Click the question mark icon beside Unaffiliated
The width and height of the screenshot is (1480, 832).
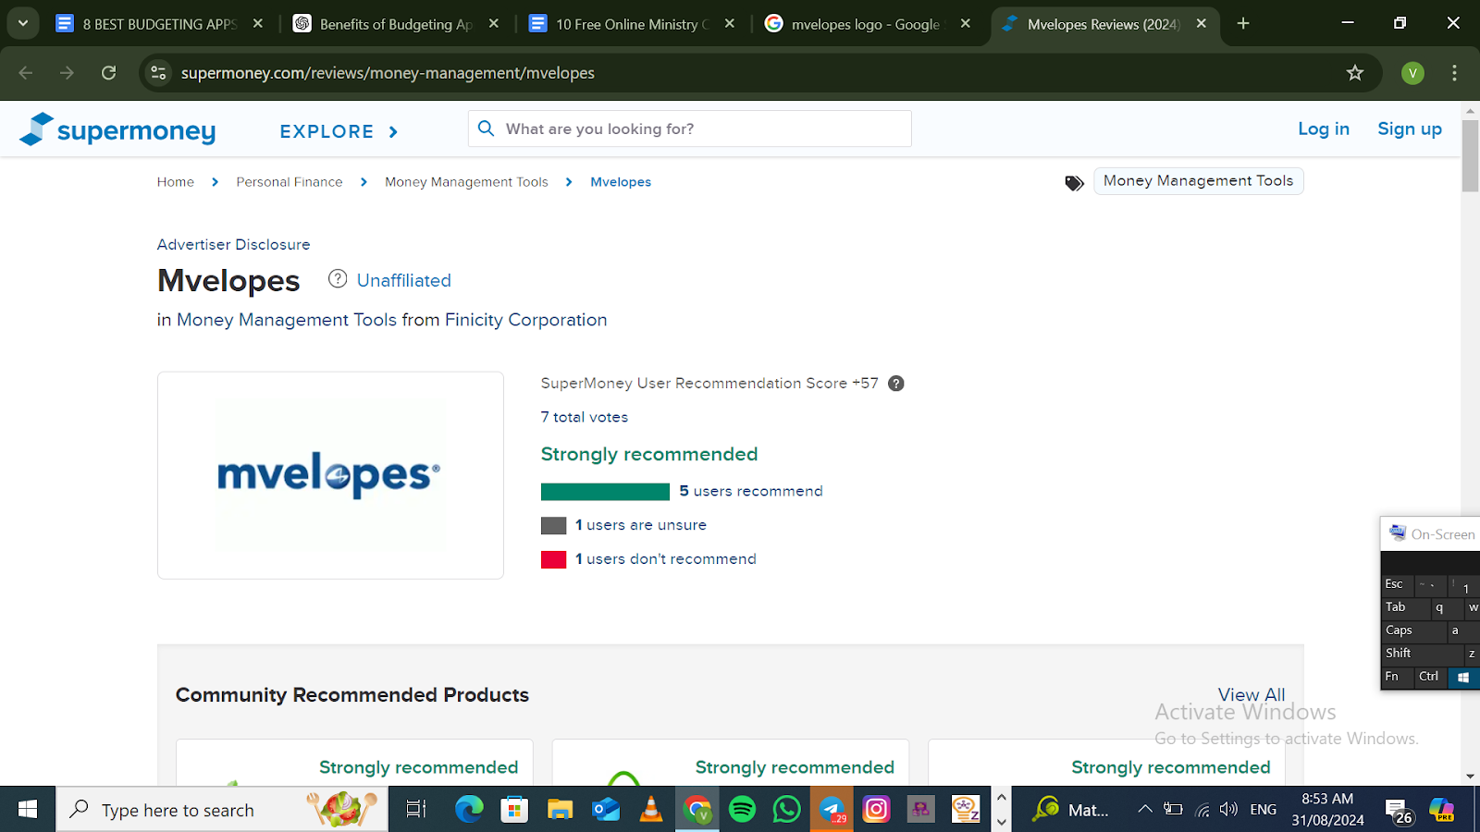[x=338, y=278]
